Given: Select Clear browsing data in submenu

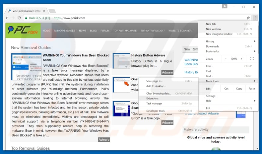Looking at the screenshot, I should click(x=168, y=94).
